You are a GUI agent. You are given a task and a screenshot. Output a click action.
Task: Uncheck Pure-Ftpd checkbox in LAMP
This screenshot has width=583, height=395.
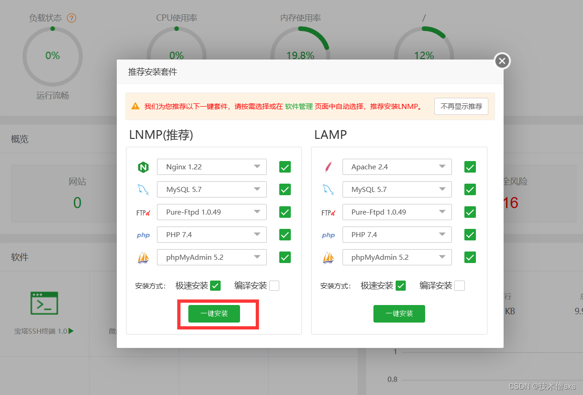(470, 212)
